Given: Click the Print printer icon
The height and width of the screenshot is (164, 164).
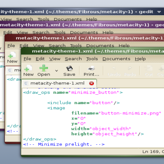Looking at the screenshot, I should click(91, 68).
